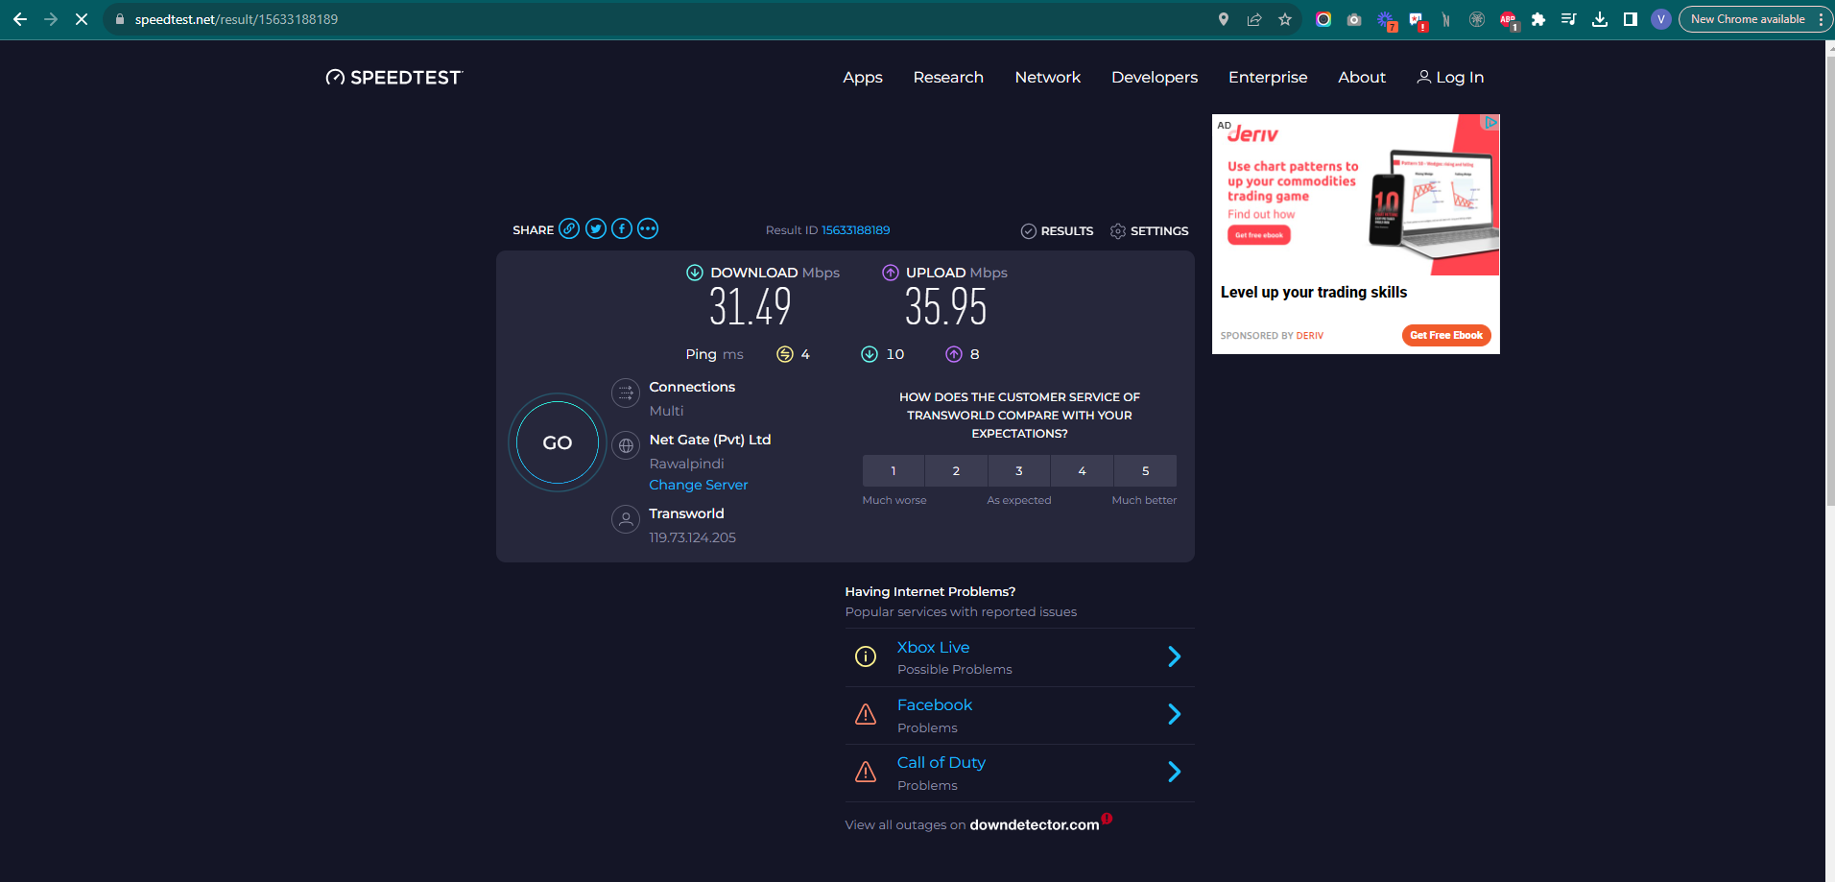Click the Speedtest logo
The width and height of the screenshot is (1835, 882).
pyautogui.click(x=393, y=78)
